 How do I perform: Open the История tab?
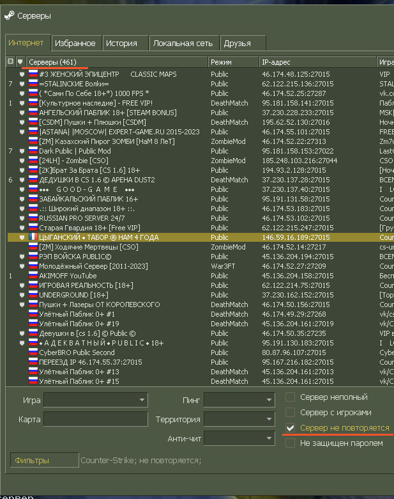click(x=126, y=44)
